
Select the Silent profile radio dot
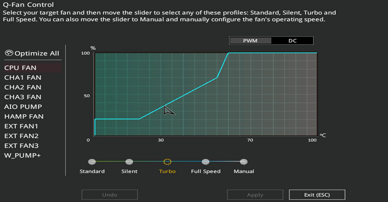point(129,162)
